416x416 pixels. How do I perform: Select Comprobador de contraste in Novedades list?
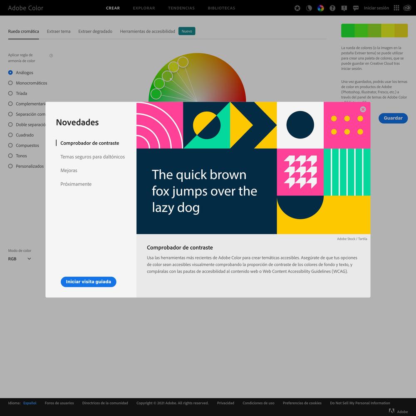pyautogui.click(x=90, y=143)
